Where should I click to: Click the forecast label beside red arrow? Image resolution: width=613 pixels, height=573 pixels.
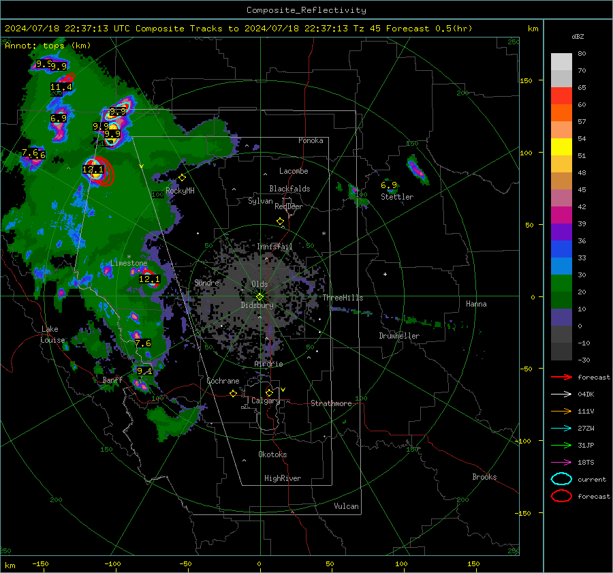tap(594, 377)
